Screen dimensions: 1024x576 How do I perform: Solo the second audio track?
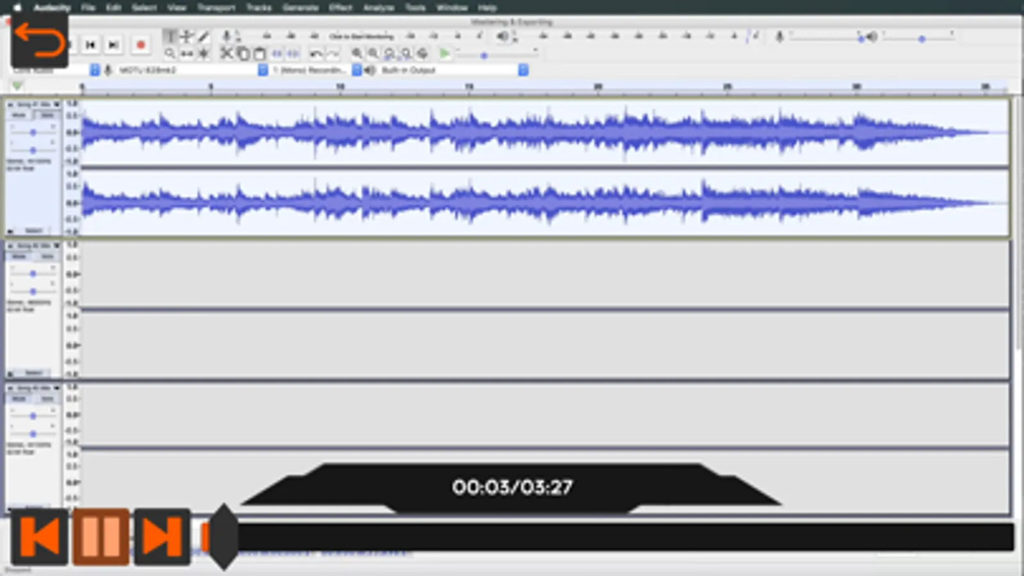46,256
